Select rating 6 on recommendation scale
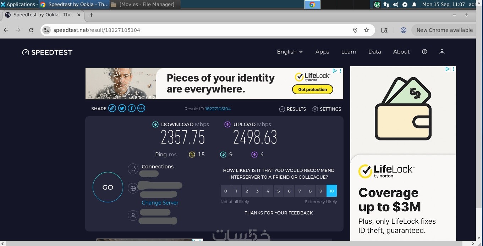483x246 pixels. [289, 191]
